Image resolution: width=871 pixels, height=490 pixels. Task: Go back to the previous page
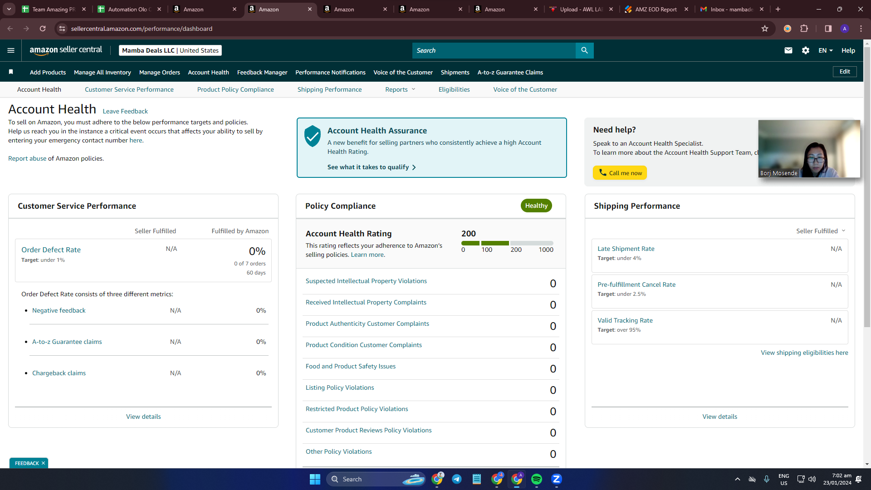(10, 29)
